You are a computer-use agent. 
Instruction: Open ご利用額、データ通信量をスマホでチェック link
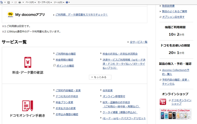81,15
